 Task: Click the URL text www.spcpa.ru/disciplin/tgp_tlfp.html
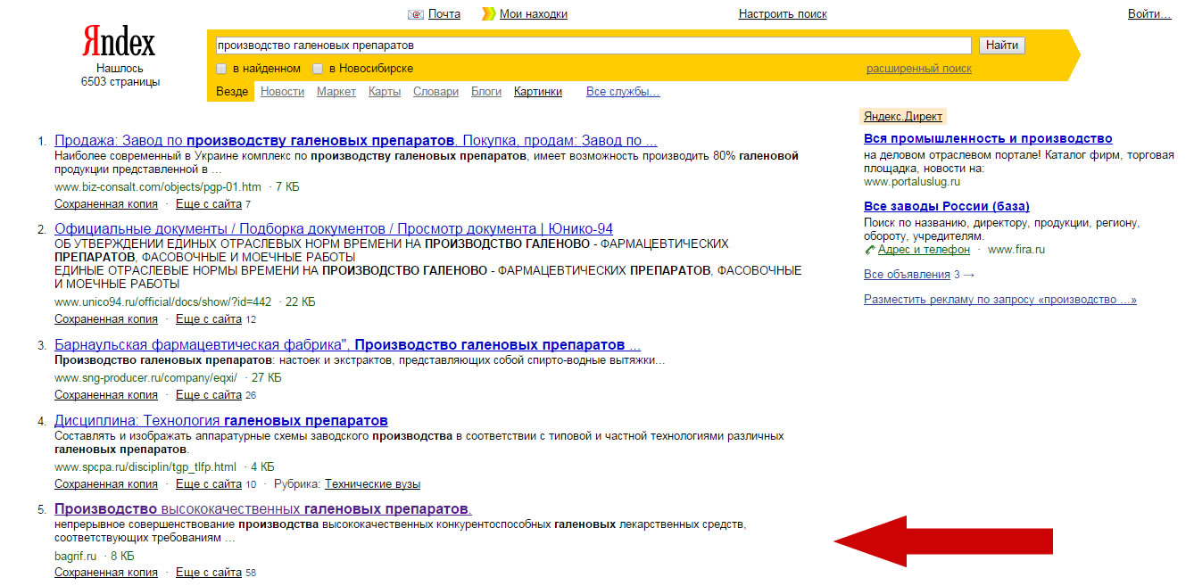tap(145, 467)
